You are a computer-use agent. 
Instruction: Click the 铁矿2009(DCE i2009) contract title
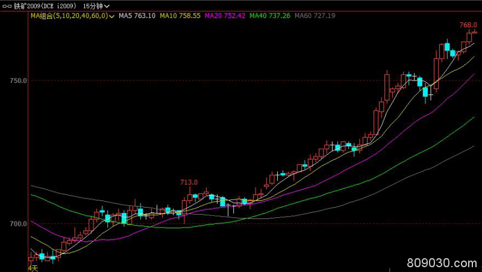(45, 5)
